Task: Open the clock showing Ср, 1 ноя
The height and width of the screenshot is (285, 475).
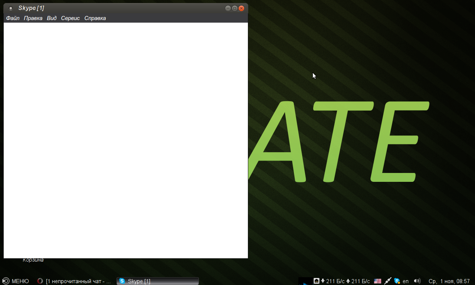Action: tap(449, 281)
